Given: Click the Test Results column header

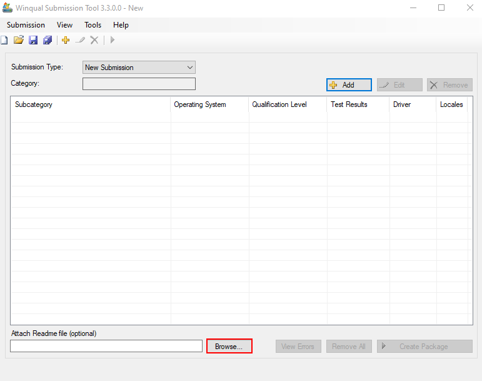Looking at the screenshot, I should [x=358, y=104].
